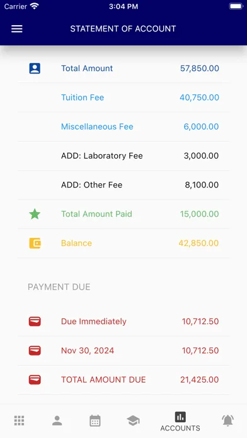
Task: Tap the Balance amount 42,850.00
Action: pyautogui.click(x=198, y=243)
